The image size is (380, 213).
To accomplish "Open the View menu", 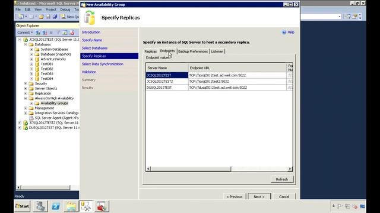I will (38, 9).
